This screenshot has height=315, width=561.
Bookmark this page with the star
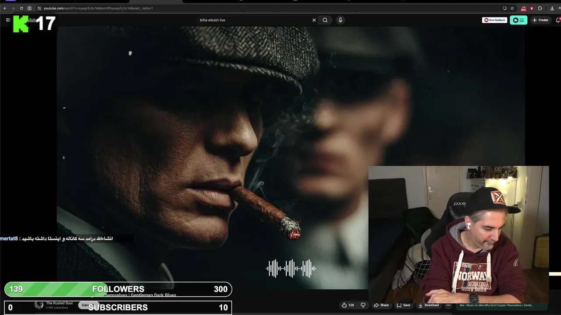512,8
